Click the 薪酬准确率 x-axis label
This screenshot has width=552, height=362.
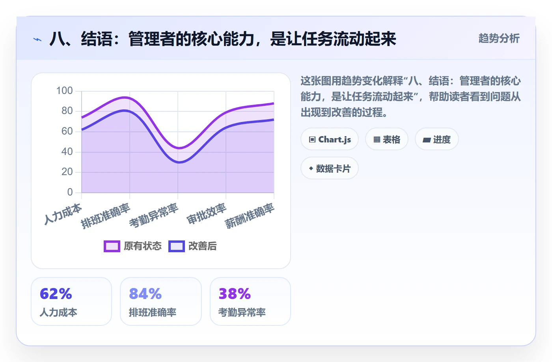pos(250,216)
